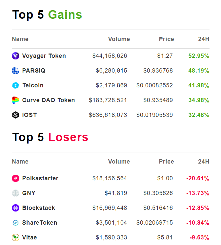Click the IOST black hexagon icon
The height and width of the screenshot is (245, 221).
tap(15, 115)
